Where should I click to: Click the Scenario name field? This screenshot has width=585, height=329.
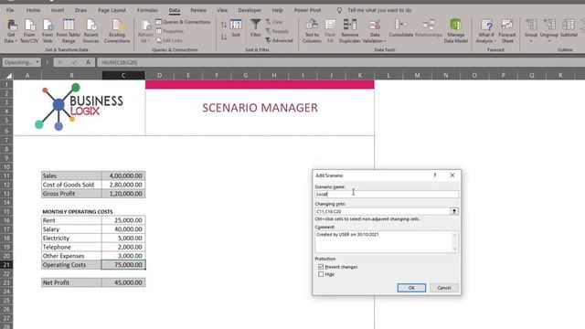(x=387, y=194)
